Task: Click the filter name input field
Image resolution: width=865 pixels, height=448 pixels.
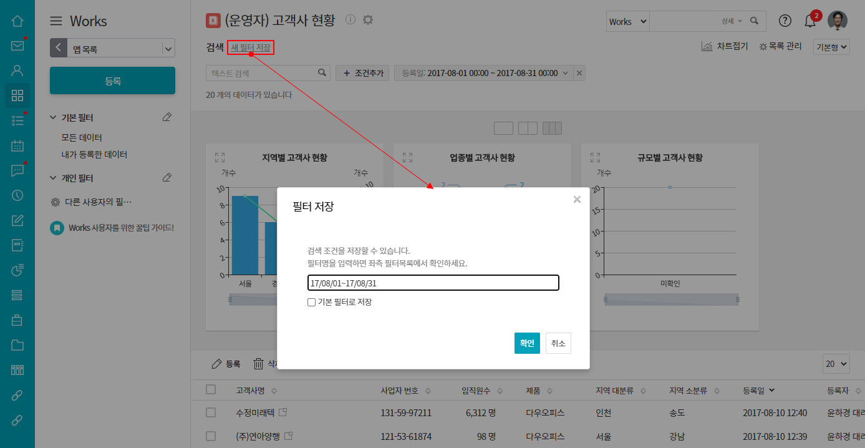Action: [433, 283]
